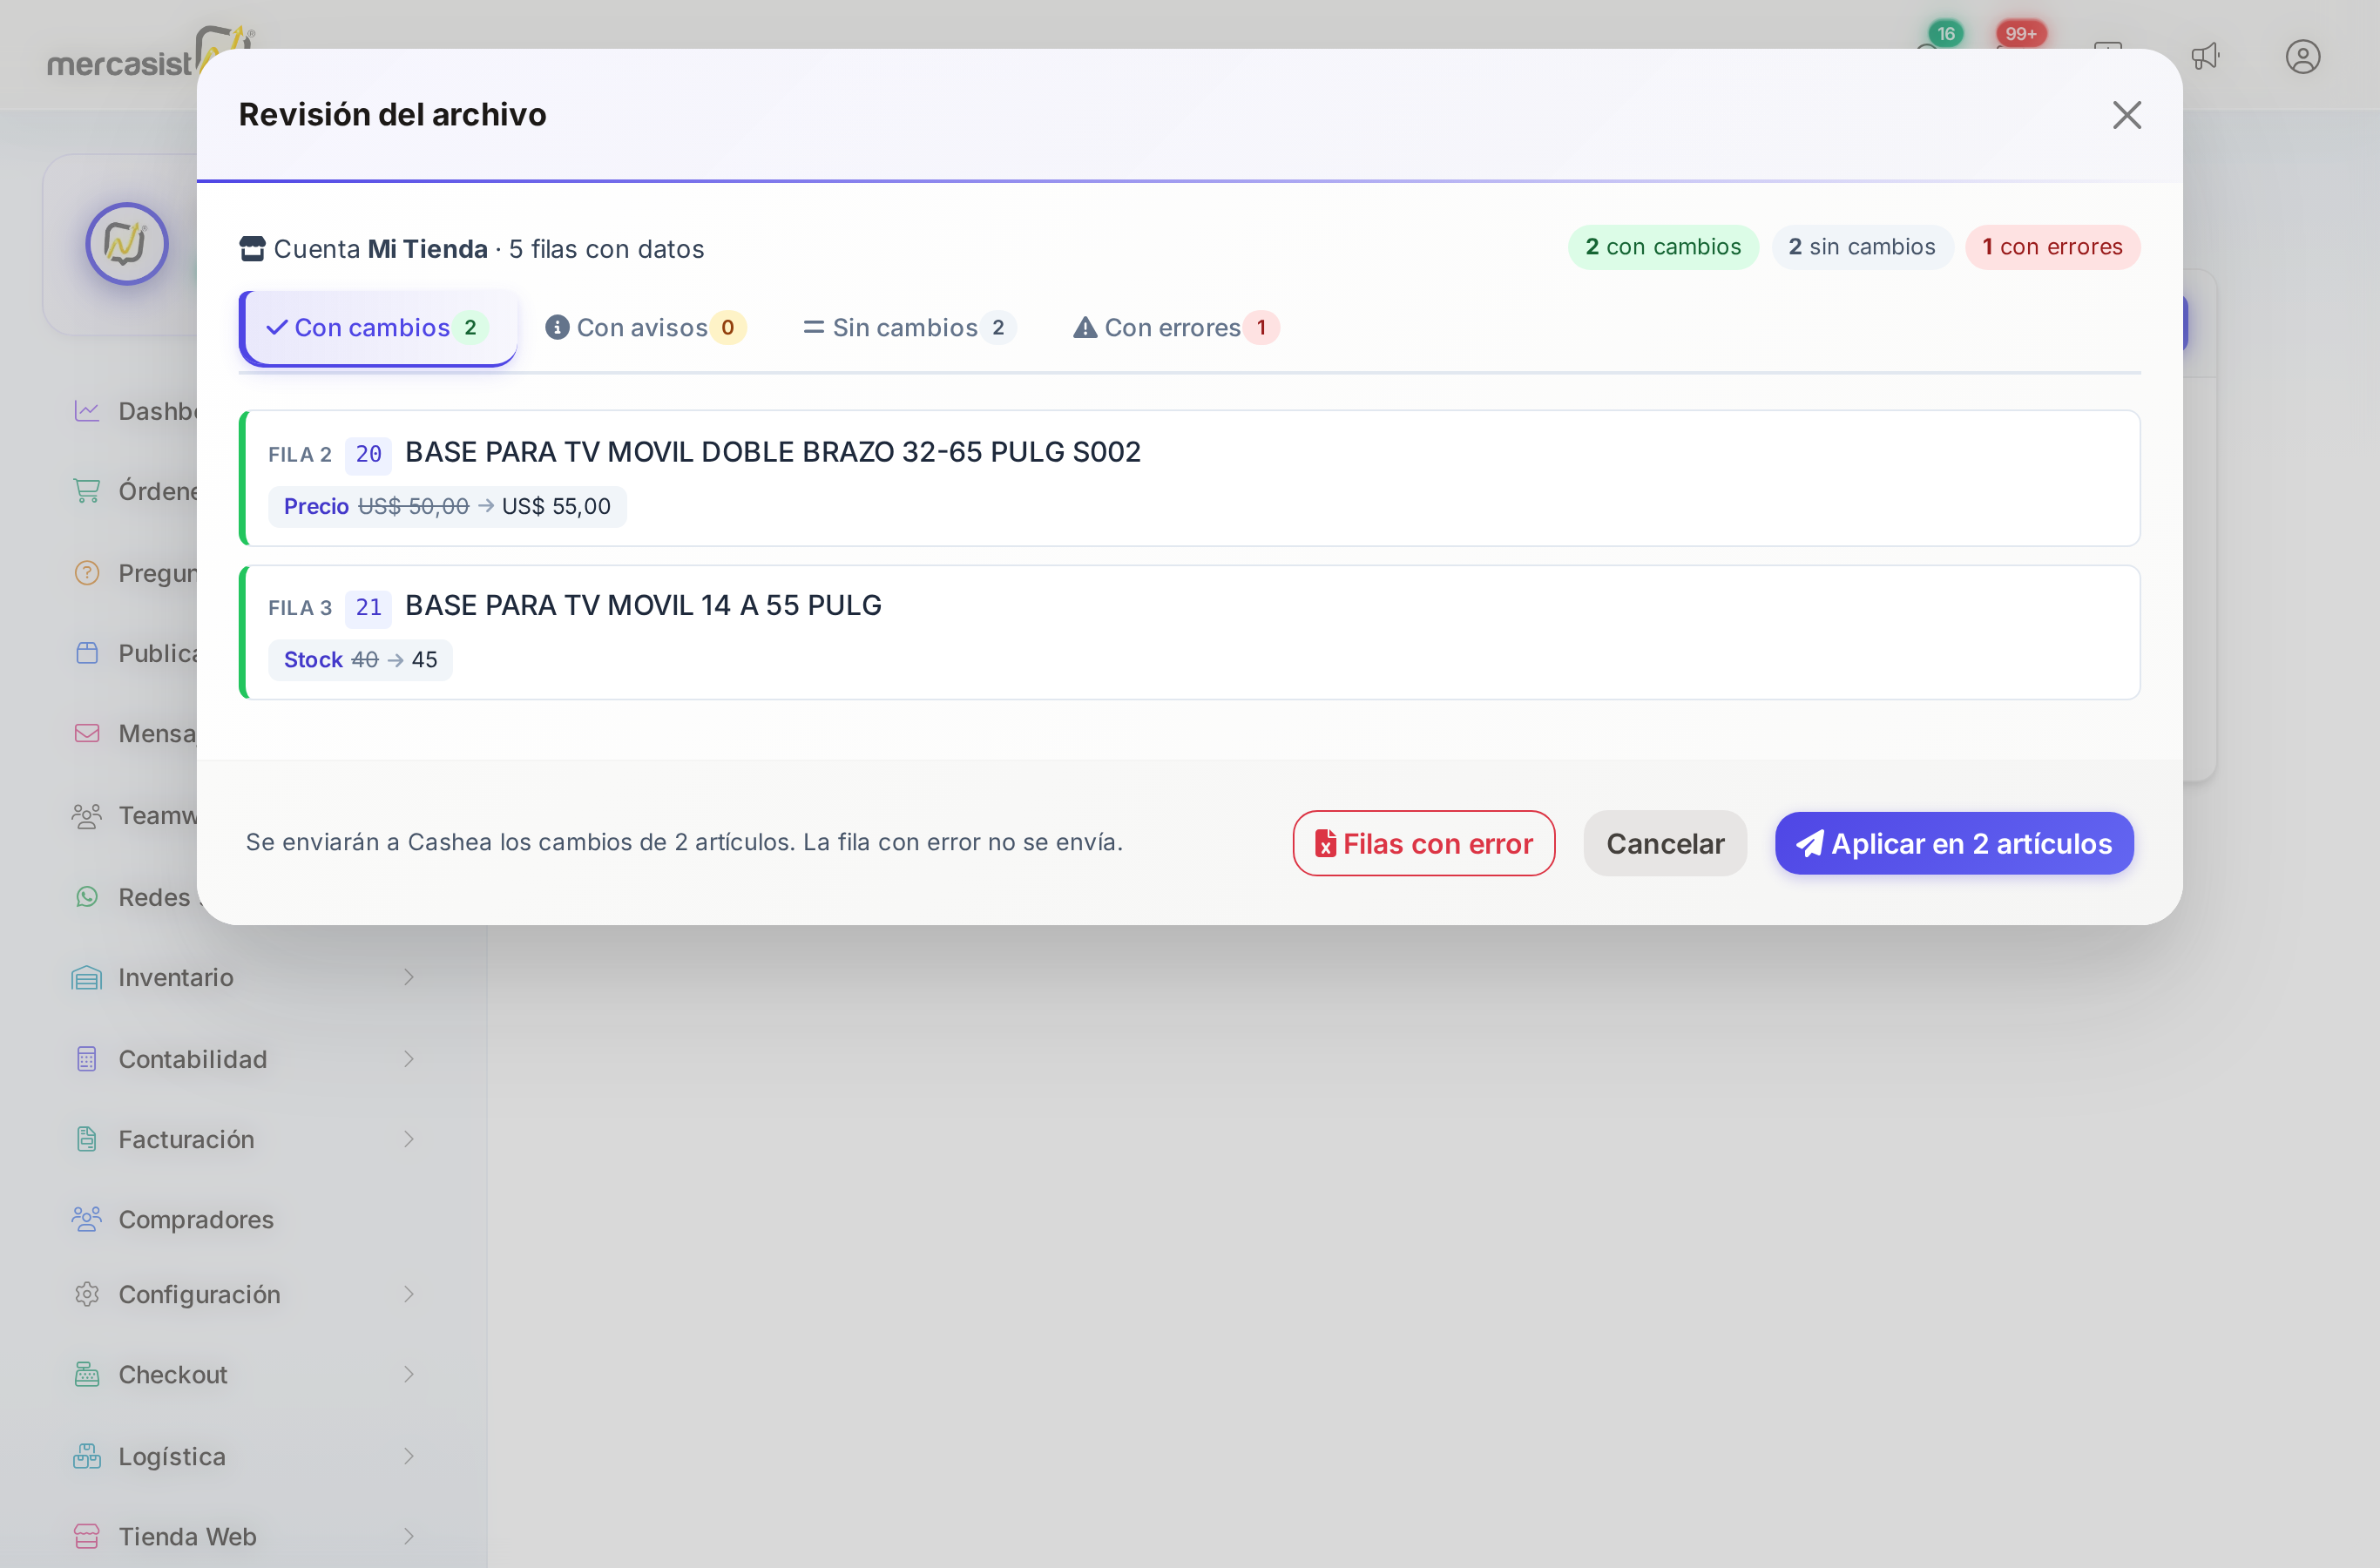The width and height of the screenshot is (2380, 1568).
Task: Select the FILA 3 BASE PARA TV MOVIL 14 A 55 PULG row
Action: coord(1190,632)
